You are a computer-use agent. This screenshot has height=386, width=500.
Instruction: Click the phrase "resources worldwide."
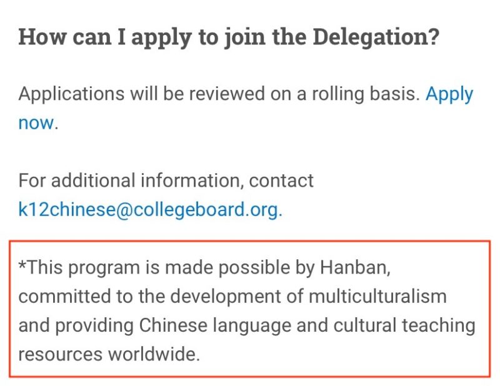[109, 354]
